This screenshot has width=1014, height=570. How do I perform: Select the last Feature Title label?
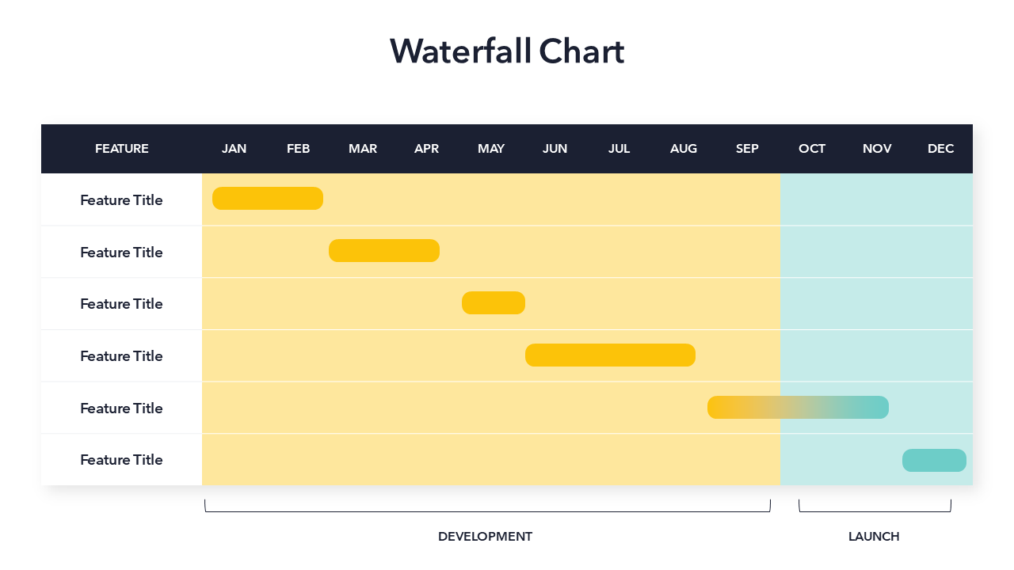click(121, 460)
